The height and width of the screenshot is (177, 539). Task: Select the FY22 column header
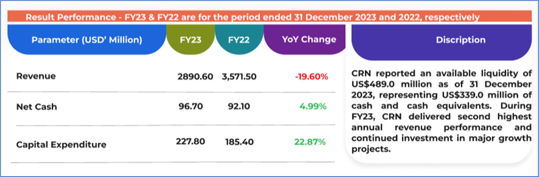[x=238, y=40]
